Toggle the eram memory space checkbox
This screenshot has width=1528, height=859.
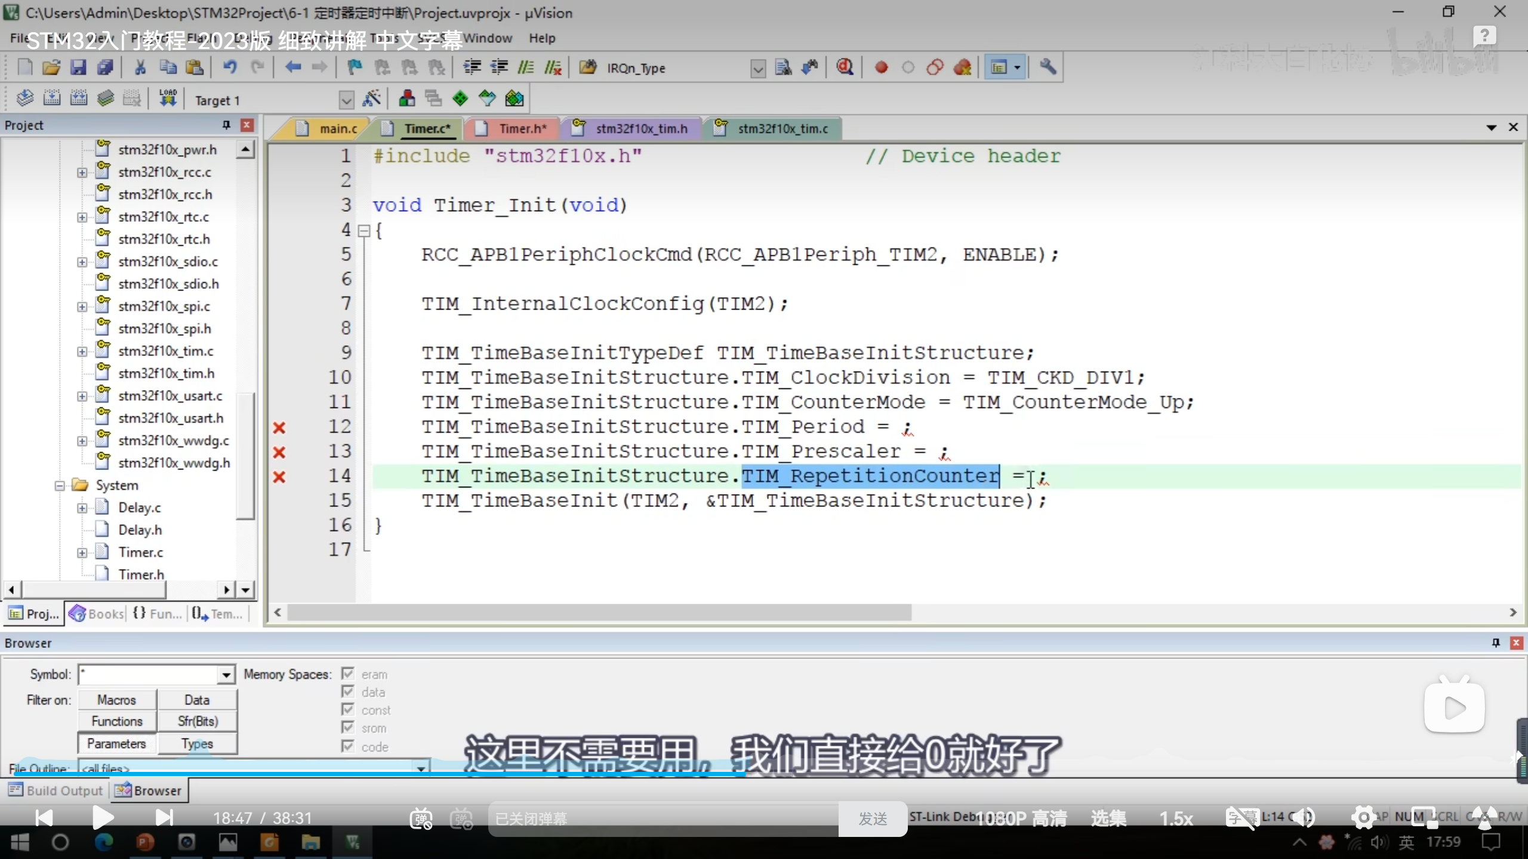click(348, 674)
